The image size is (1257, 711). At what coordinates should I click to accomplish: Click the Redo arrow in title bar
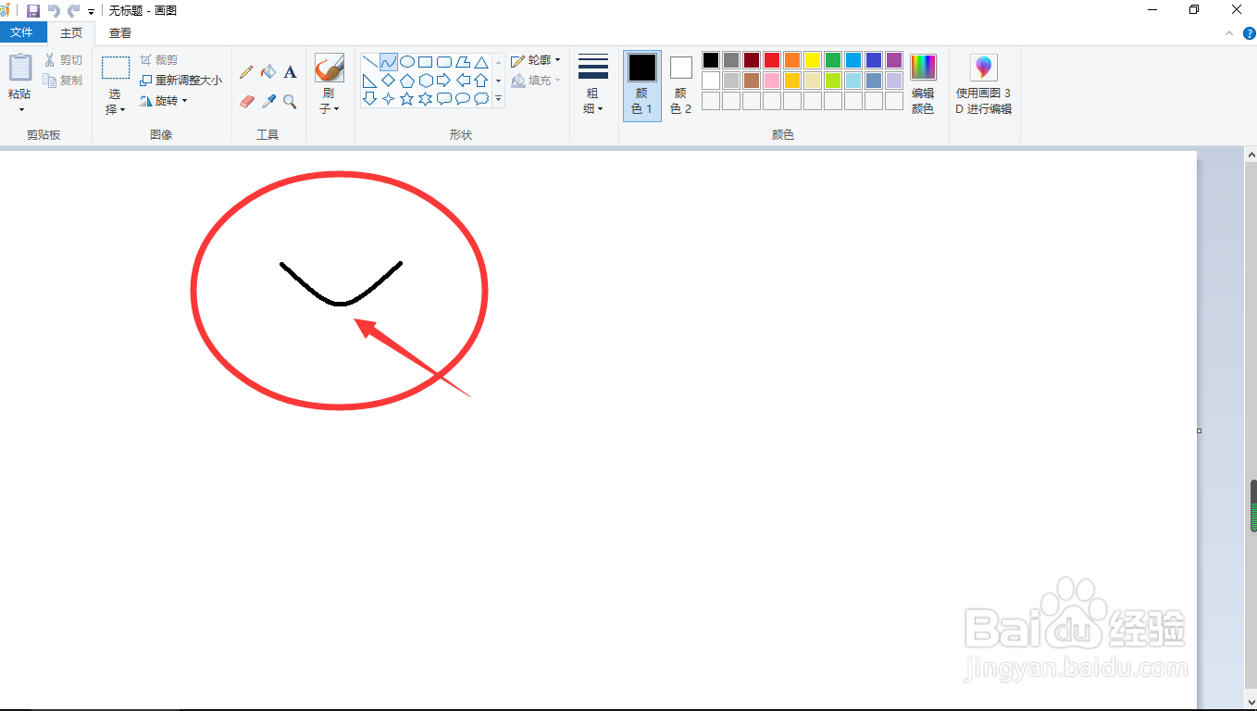[73, 10]
